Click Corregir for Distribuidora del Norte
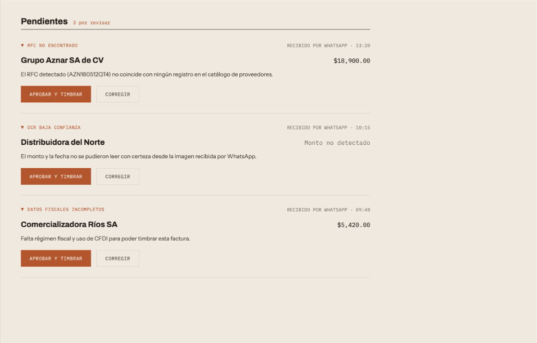 (118, 176)
